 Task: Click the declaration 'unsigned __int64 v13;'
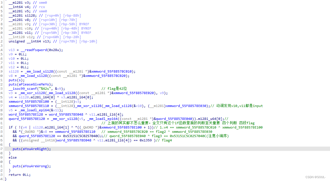pyautogui.click(x=30, y=41)
